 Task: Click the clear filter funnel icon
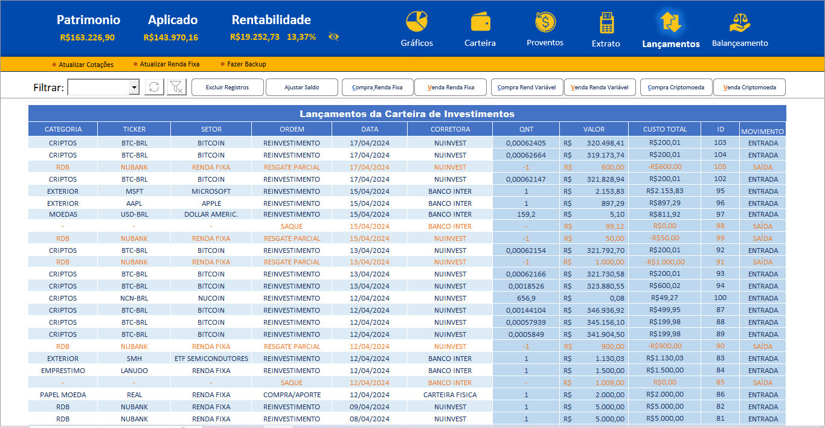177,87
